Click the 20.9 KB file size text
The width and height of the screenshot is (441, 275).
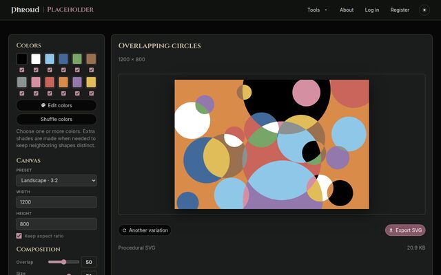tap(416, 247)
